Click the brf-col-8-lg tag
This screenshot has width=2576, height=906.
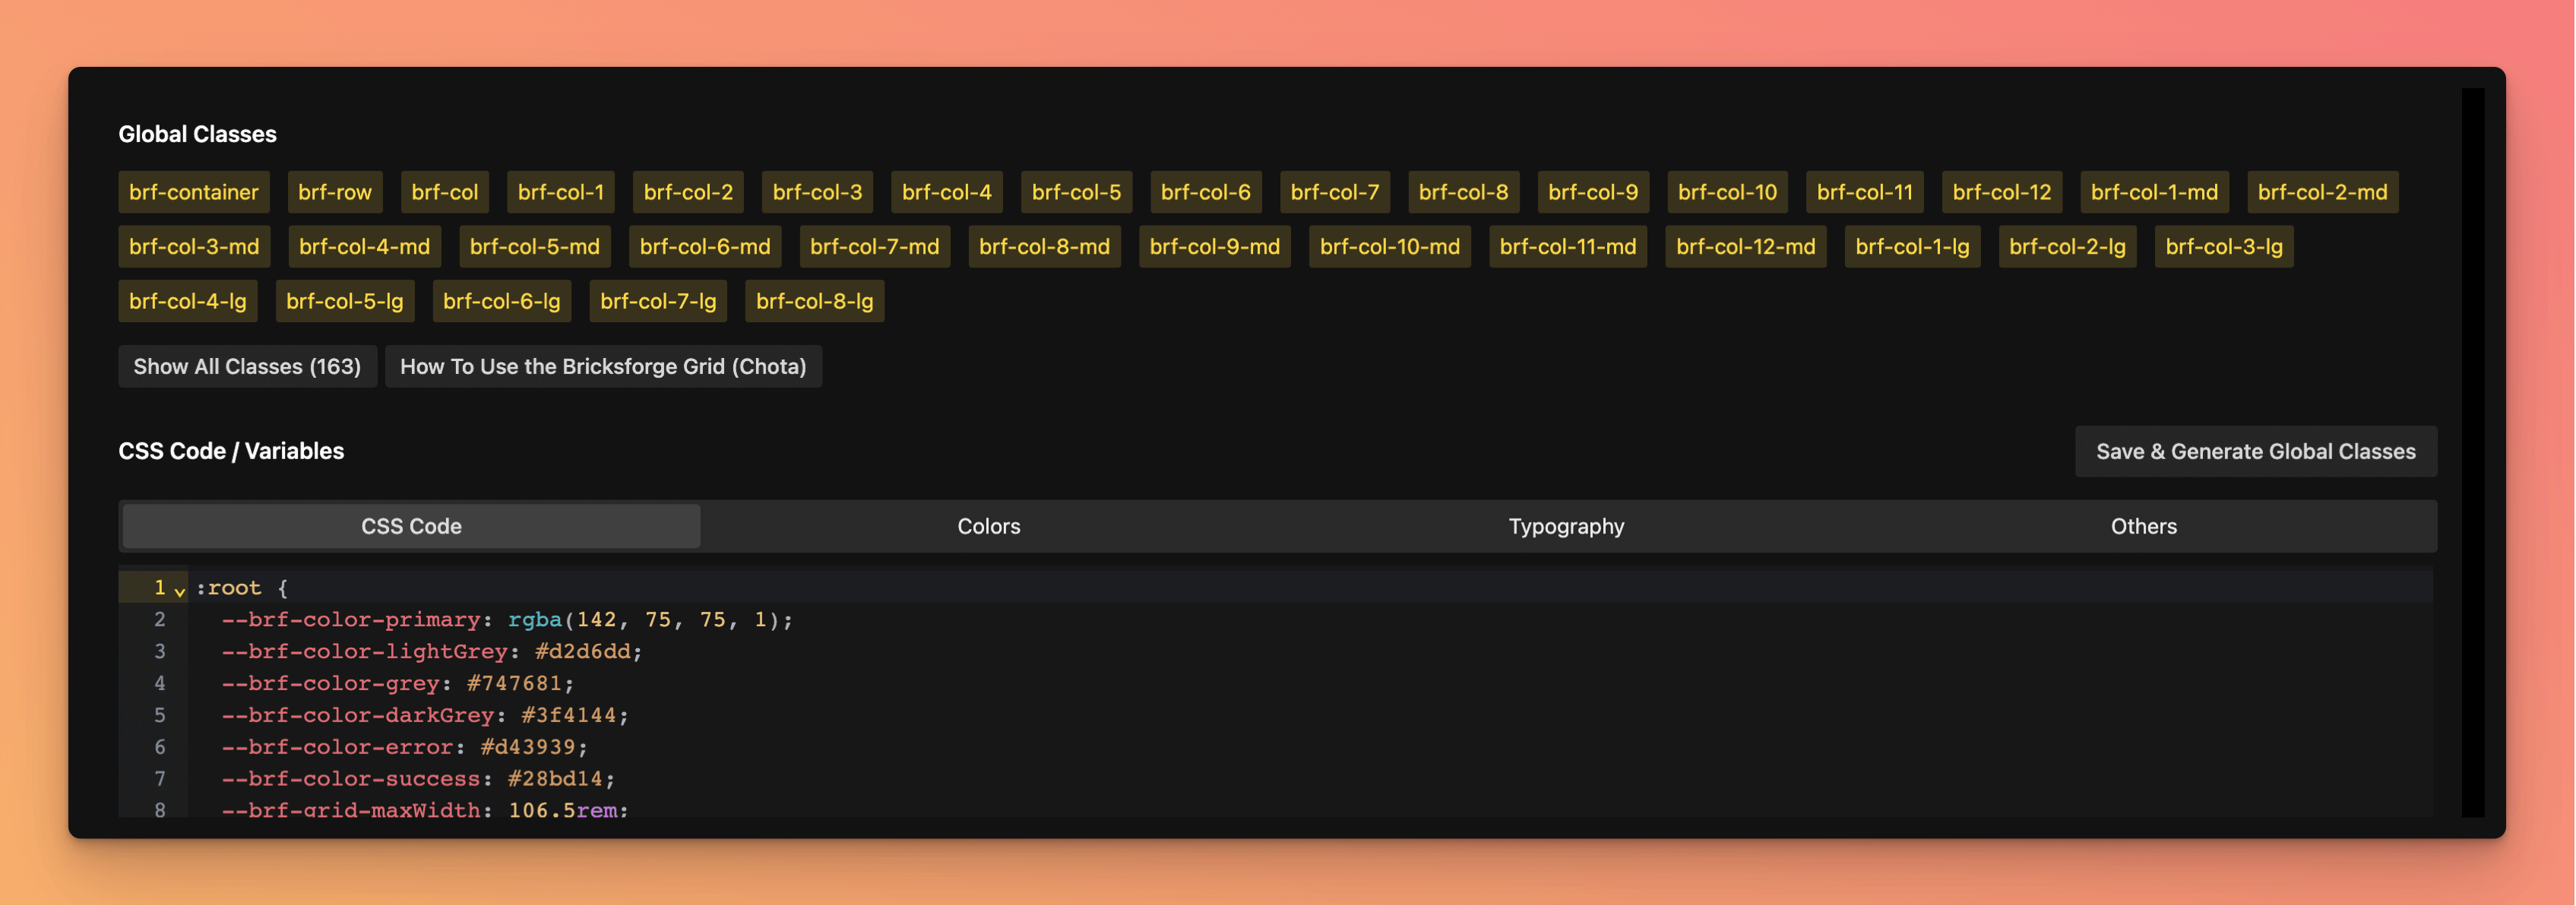point(815,301)
